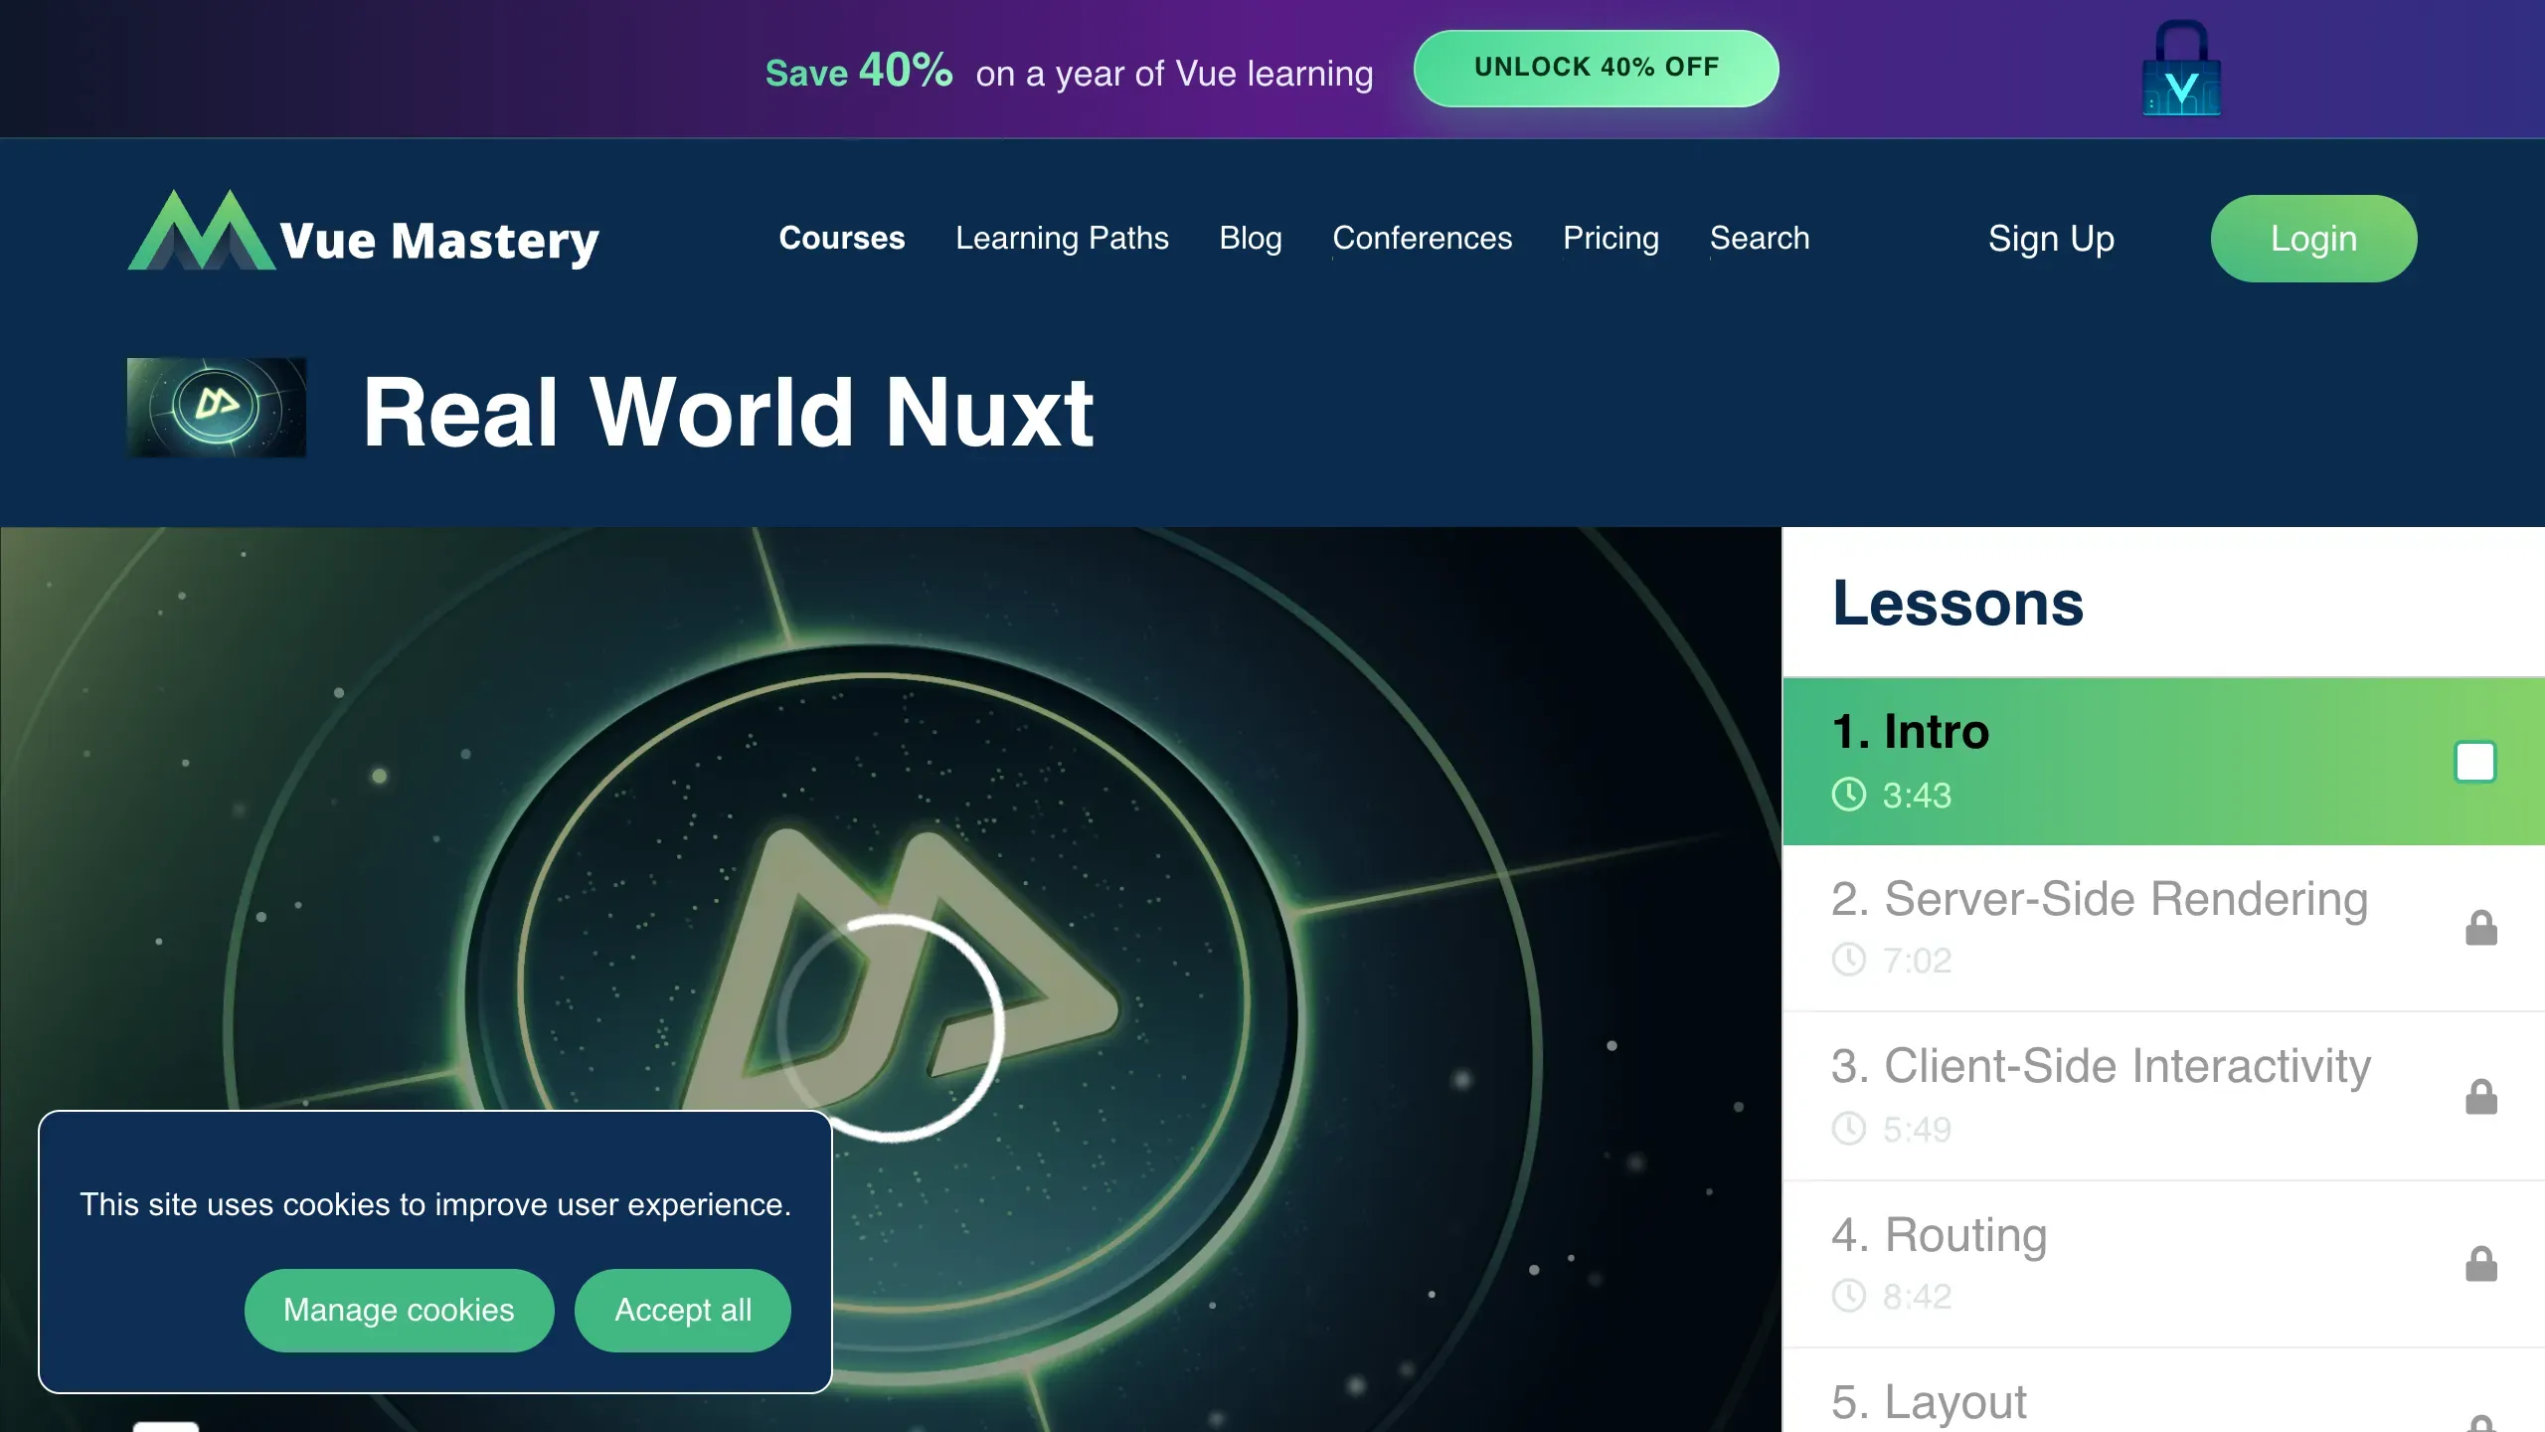Click the lock icon beside Routing lesson
The image size is (2545, 1432).
[2480, 1264]
